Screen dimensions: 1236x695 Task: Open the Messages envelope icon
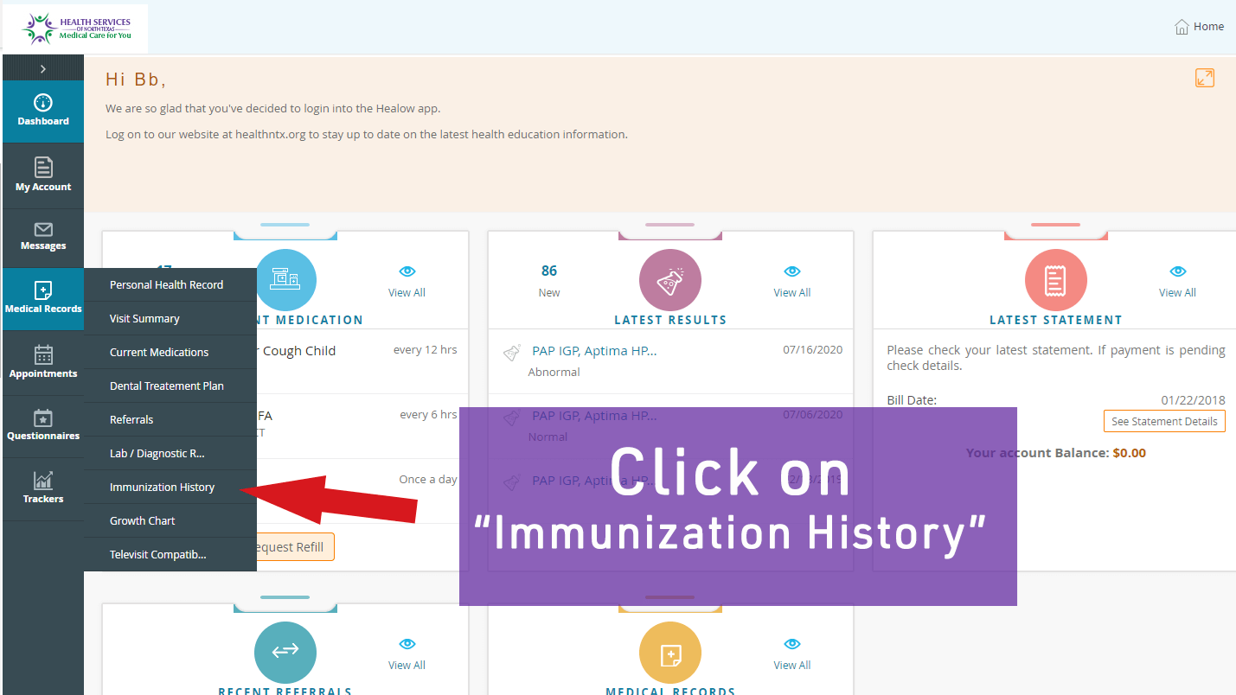click(x=43, y=230)
